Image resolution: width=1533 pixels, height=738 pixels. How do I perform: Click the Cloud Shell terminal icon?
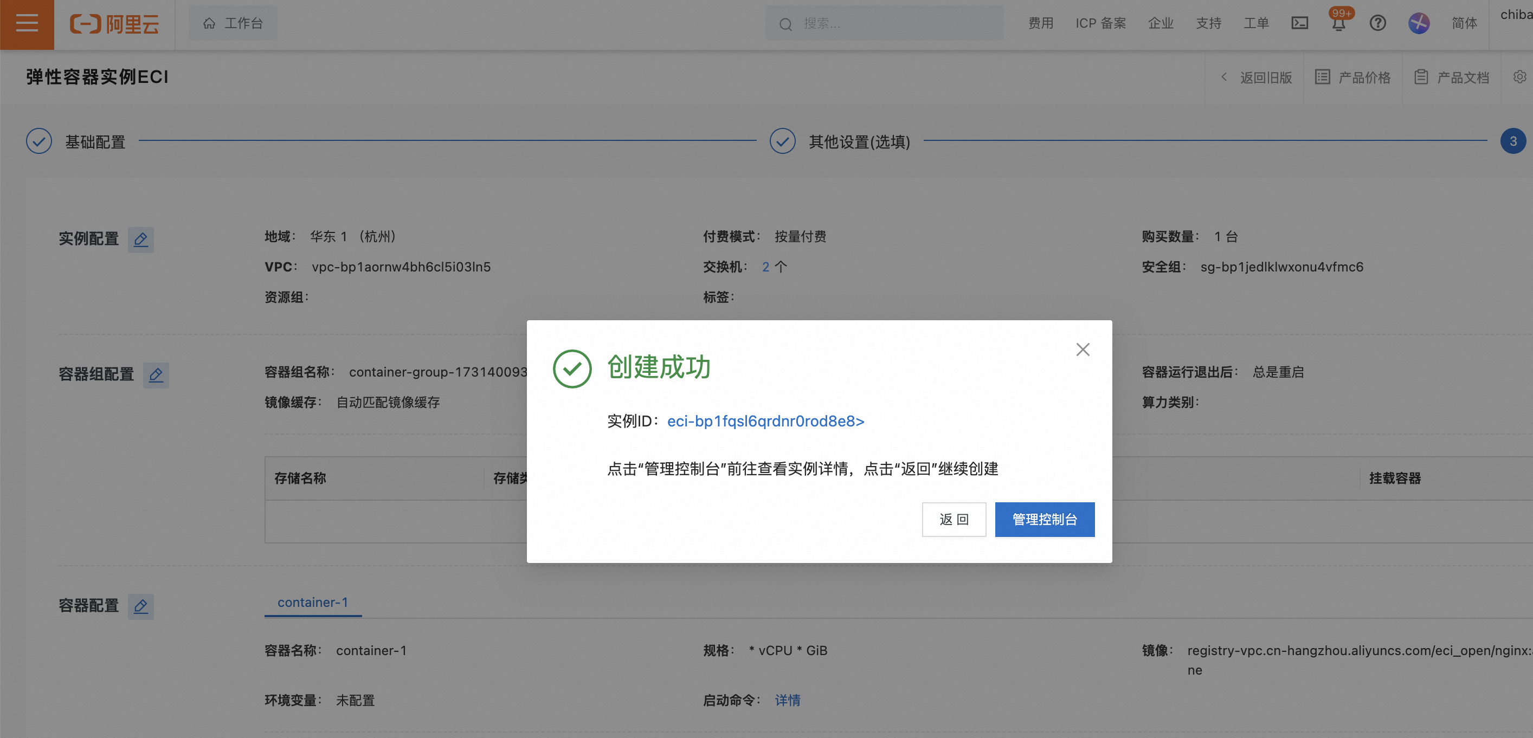(x=1300, y=24)
